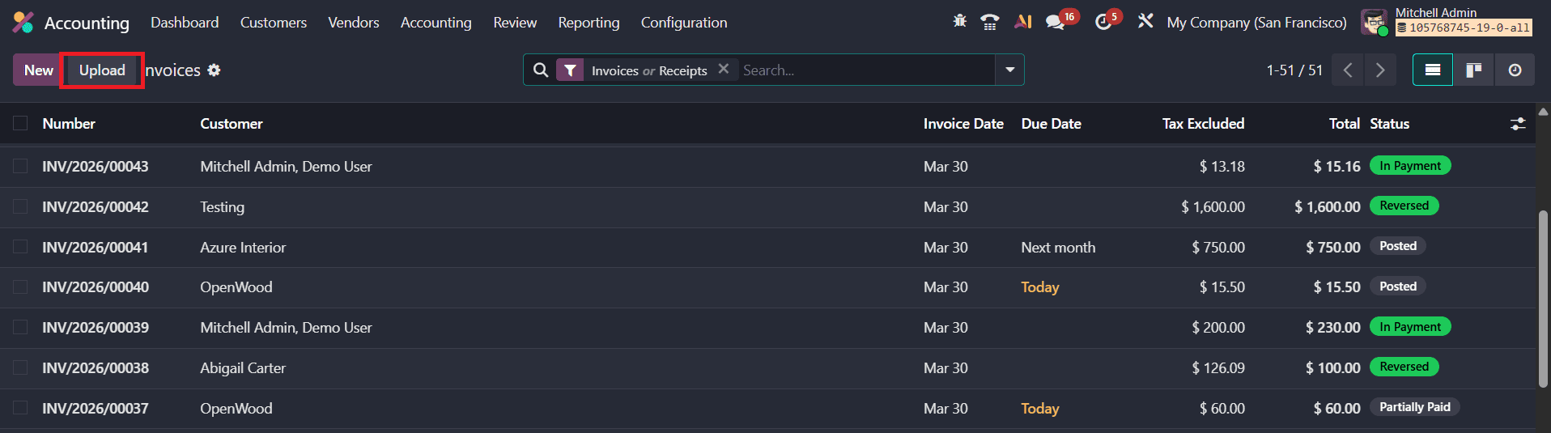The height and width of the screenshot is (433, 1551).
Task: Sort by Number column header
Action: tap(69, 124)
